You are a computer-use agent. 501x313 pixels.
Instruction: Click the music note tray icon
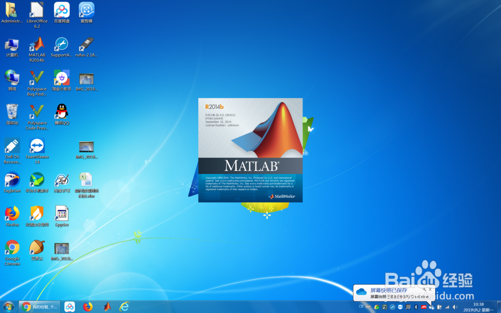(384, 307)
